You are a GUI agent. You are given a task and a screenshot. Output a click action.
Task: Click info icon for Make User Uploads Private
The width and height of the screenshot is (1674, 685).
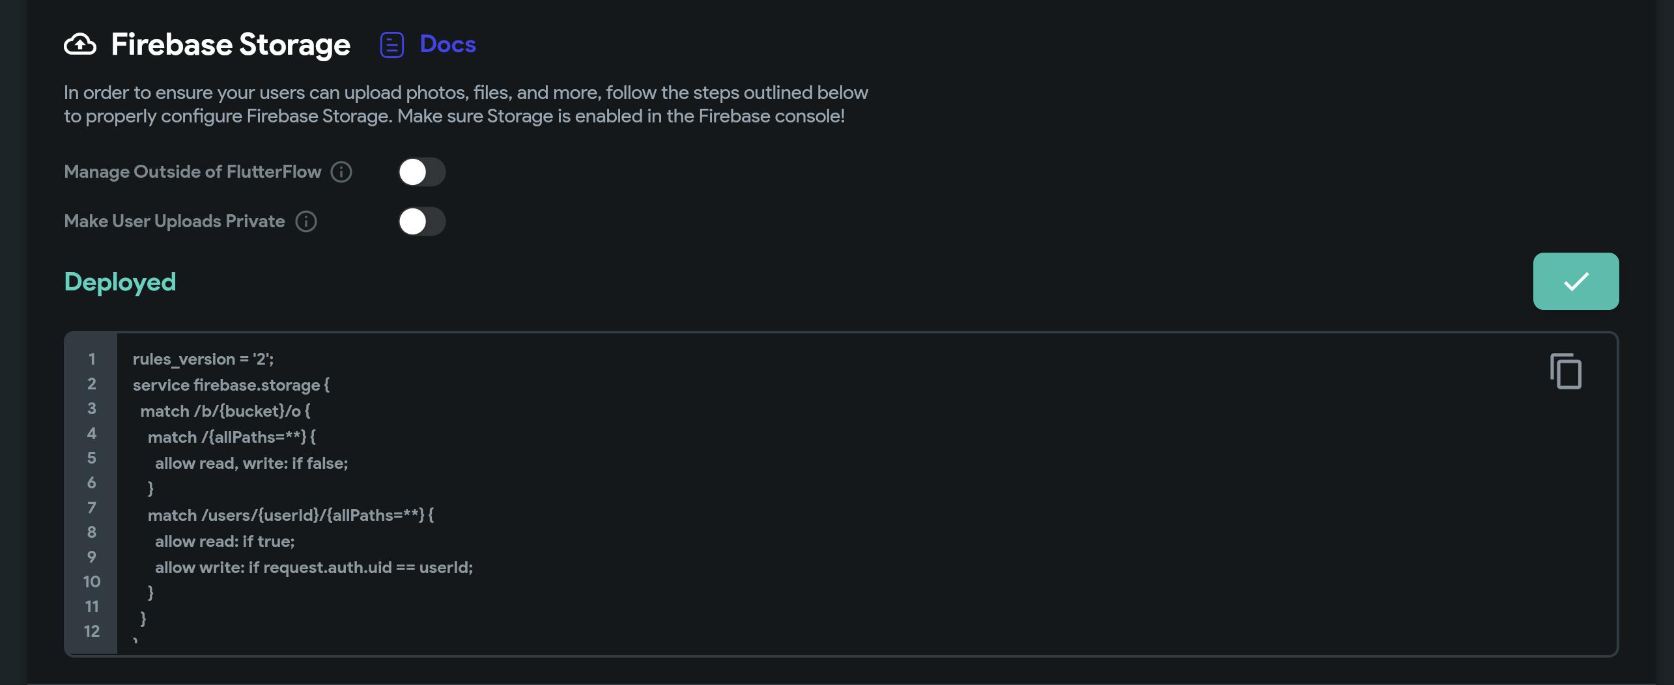[306, 221]
